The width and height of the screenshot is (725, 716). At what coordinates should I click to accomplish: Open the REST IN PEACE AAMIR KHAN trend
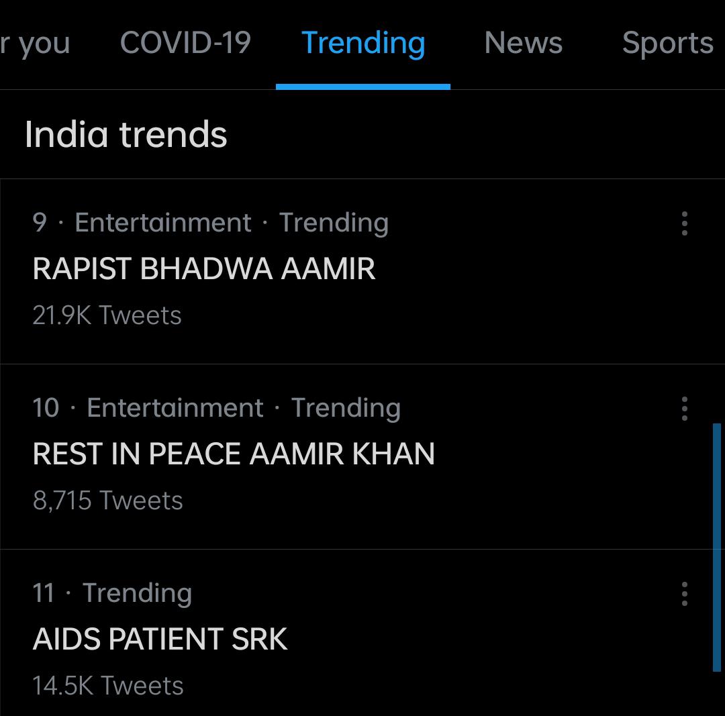click(234, 454)
